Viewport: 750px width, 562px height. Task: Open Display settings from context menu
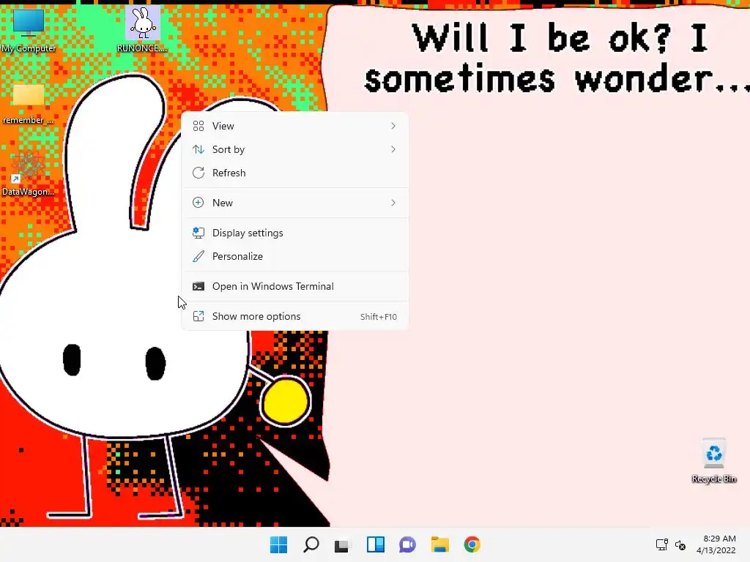click(x=294, y=233)
